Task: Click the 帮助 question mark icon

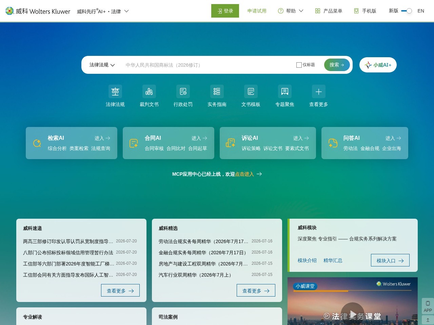Action: point(281,11)
